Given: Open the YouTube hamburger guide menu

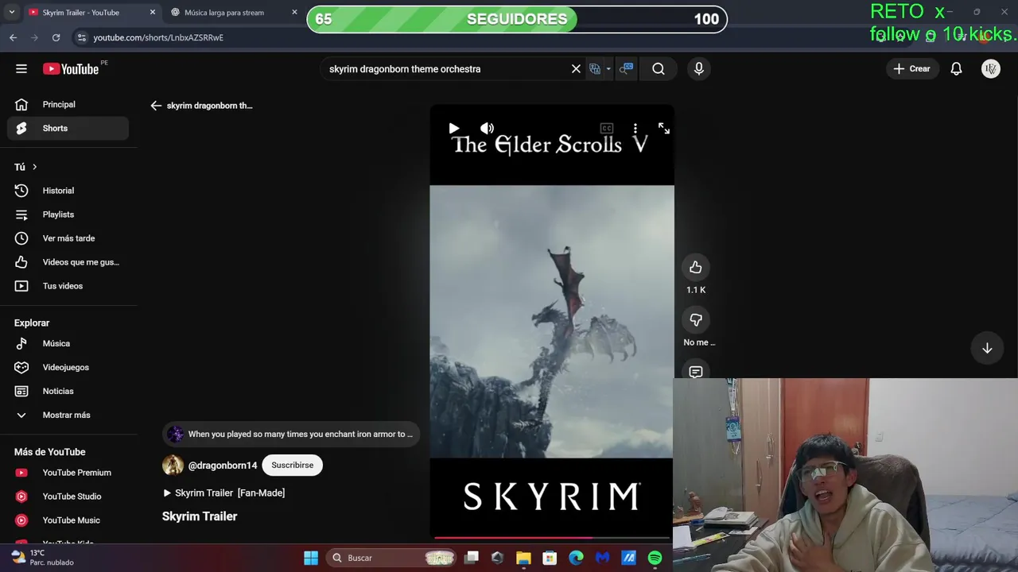Looking at the screenshot, I should coord(21,69).
